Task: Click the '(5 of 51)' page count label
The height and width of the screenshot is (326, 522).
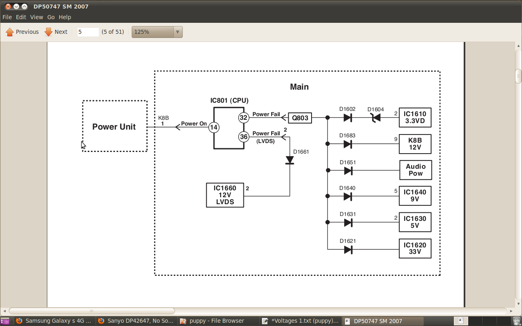Action: click(113, 32)
